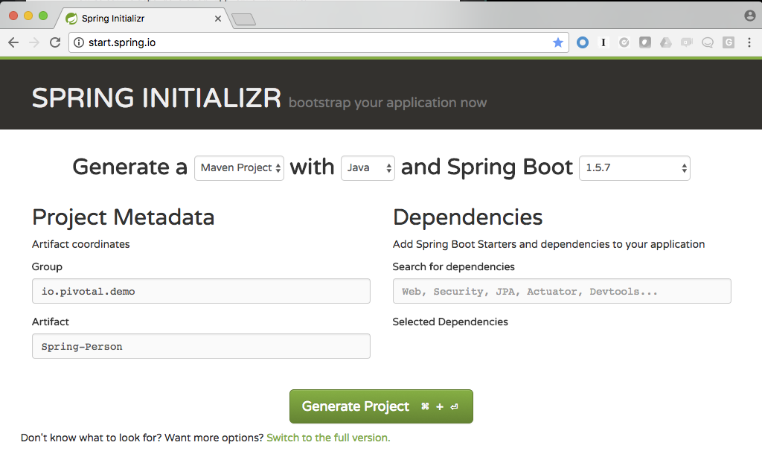Open the gray square note extension

(x=645, y=42)
